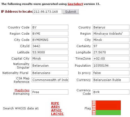Focus the IP Address to locate field
Image resolution: width=130 pixels, height=117 pixels.
click(x=47, y=12)
